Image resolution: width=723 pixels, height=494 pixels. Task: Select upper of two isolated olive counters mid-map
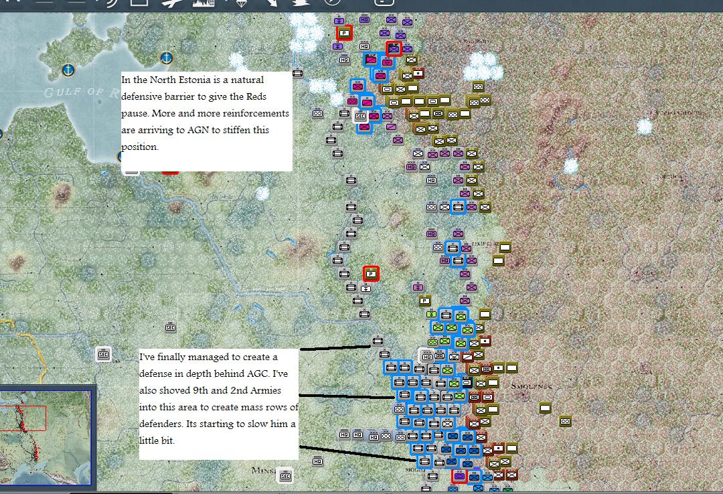pos(505,247)
